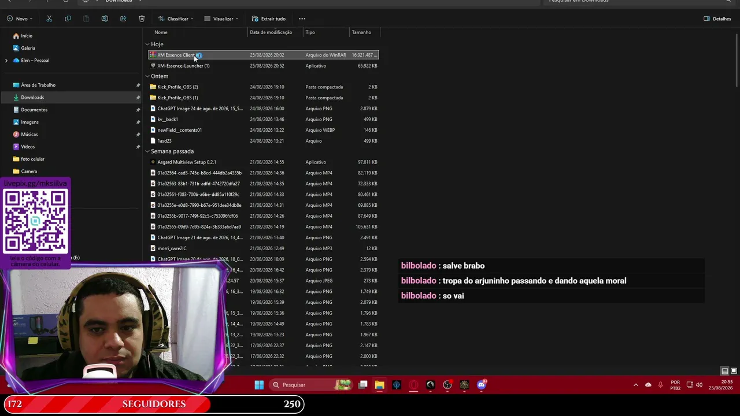Click the Delete trash icon in the toolbar
This screenshot has width=740, height=416.
tap(142, 18)
